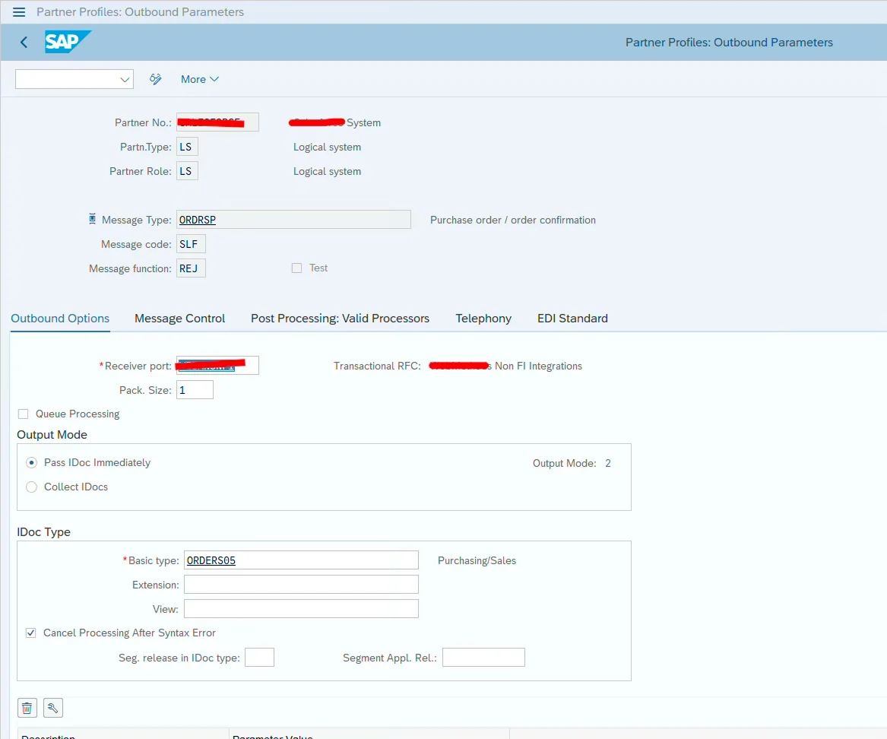887x739 pixels.
Task: Delete entry using the trash icon
Action: coord(27,707)
